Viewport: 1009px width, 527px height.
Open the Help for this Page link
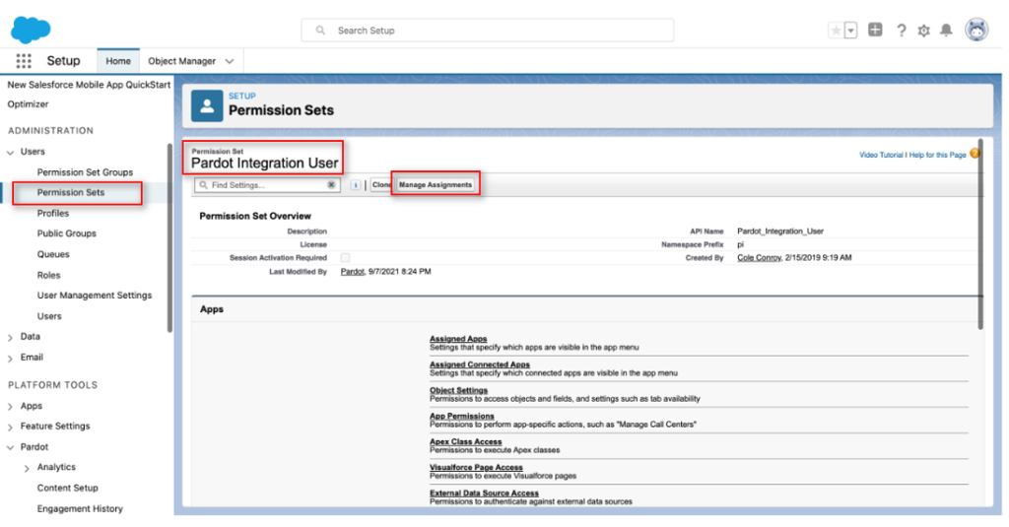[938, 155]
